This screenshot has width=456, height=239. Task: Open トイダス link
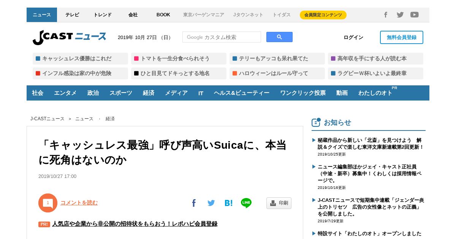[282, 15]
